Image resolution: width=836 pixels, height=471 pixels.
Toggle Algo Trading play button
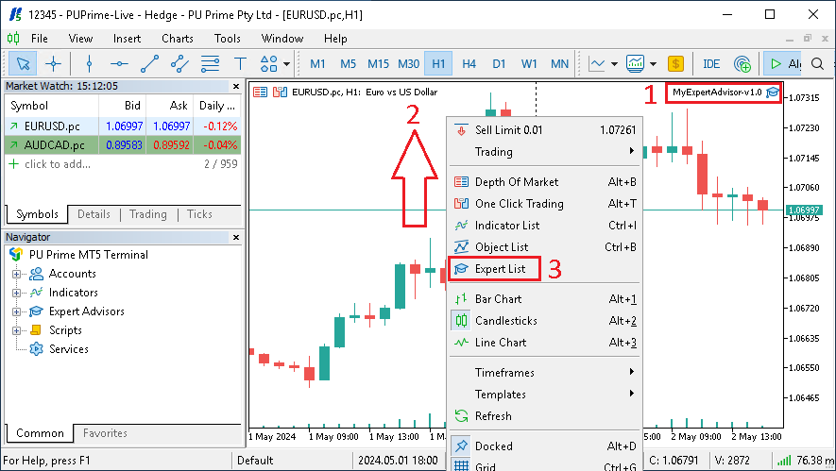[x=783, y=64]
